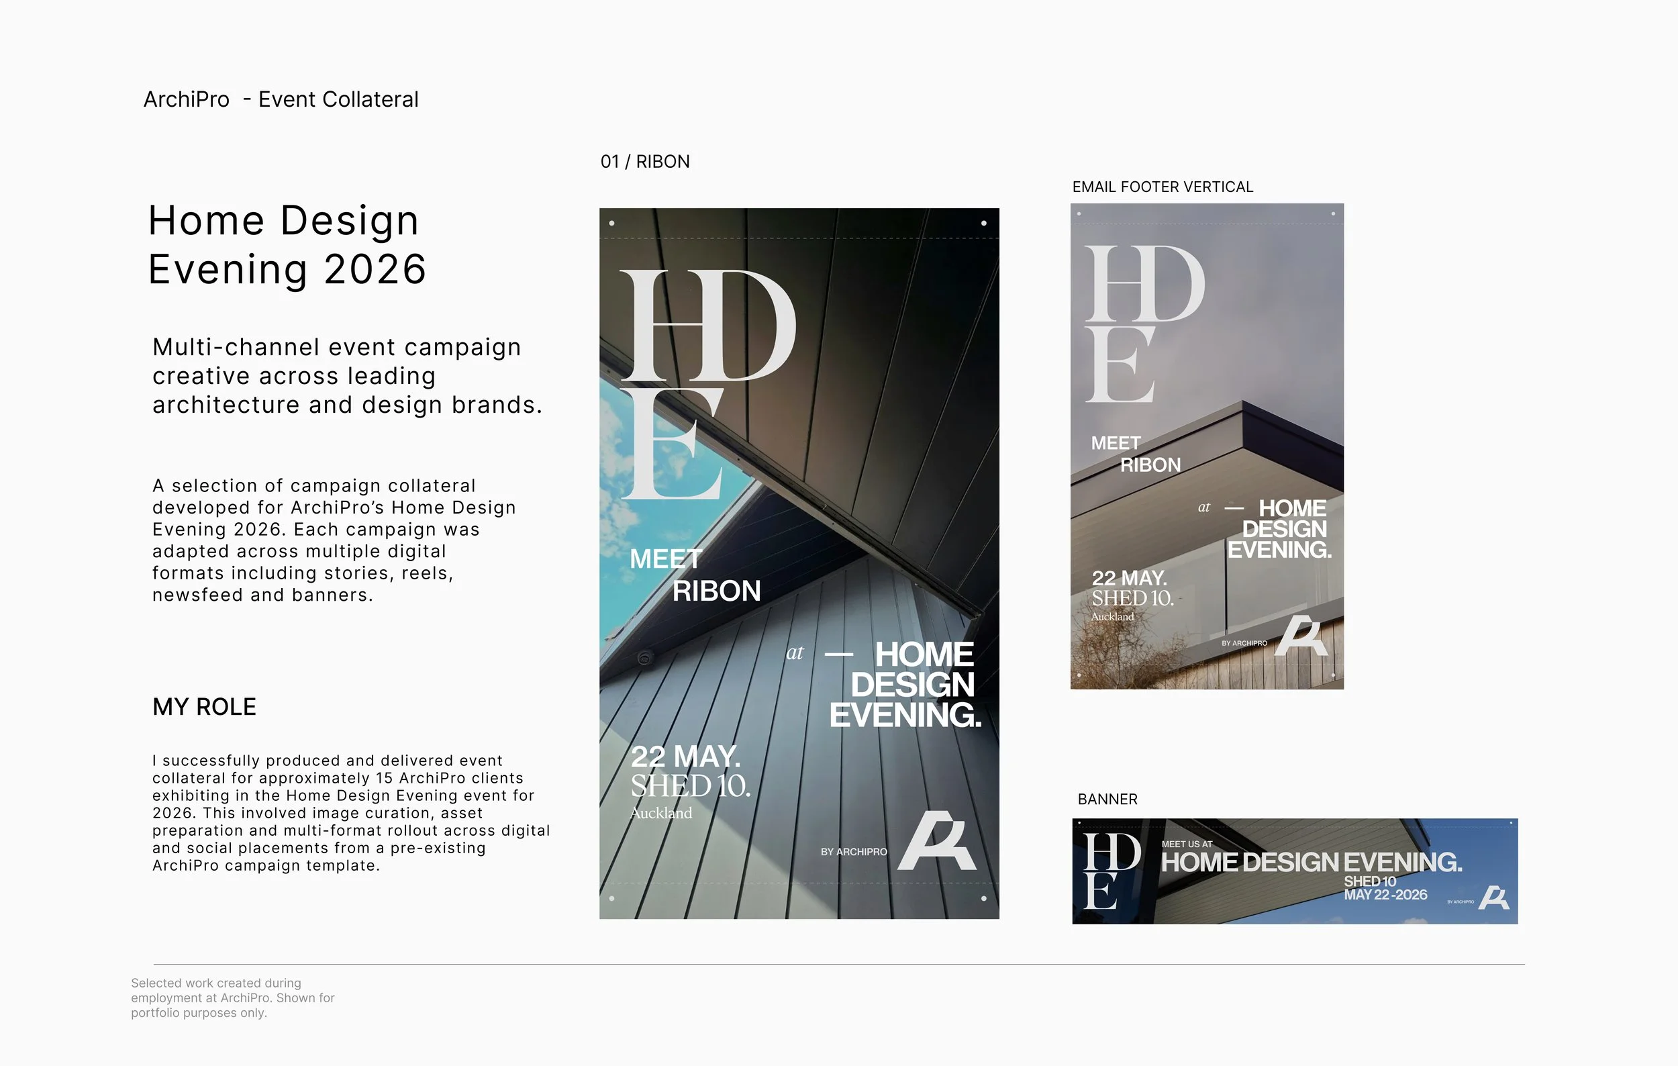The width and height of the screenshot is (1678, 1066).
Task: Click the ArchiPro logo on the banner
Action: [x=1494, y=898]
